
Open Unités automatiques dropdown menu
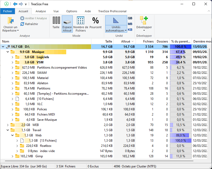click(x=116, y=29)
